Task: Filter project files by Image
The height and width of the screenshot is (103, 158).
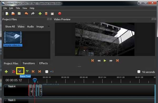Action: tap(40, 27)
